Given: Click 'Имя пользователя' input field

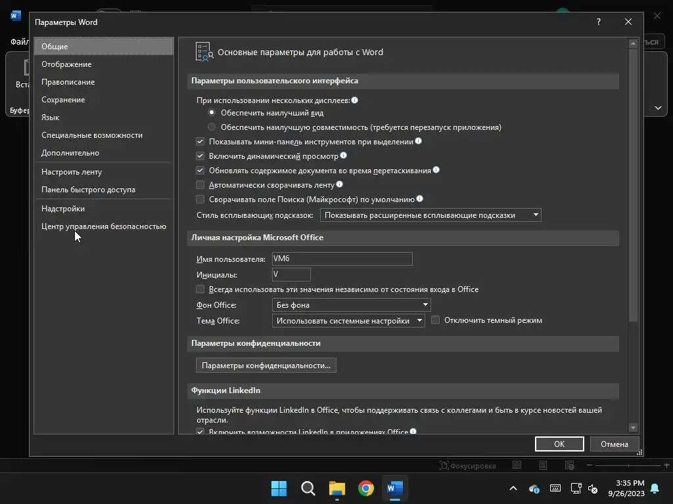Looking at the screenshot, I should [342, 259].
